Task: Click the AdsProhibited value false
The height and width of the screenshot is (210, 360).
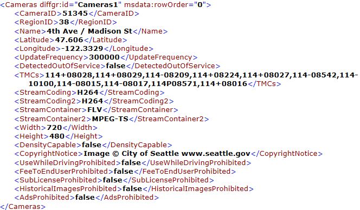Action: [85, 197]
